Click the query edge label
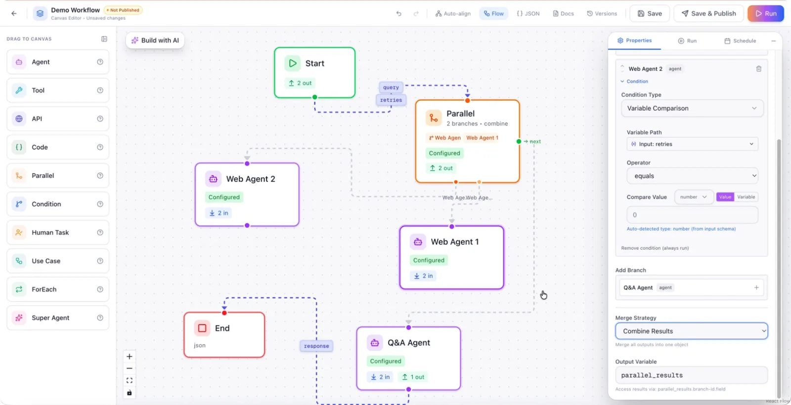This screenshot has height=405, width=791. (391, 88)
